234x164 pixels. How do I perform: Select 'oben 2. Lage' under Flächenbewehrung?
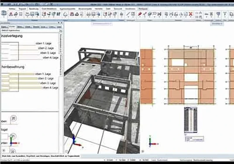[46, 78]
